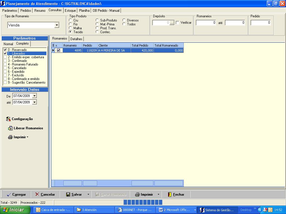Viewport: 286px width, 214px height.
Task: Open the grid column selector icon
Action: (53, 45)
